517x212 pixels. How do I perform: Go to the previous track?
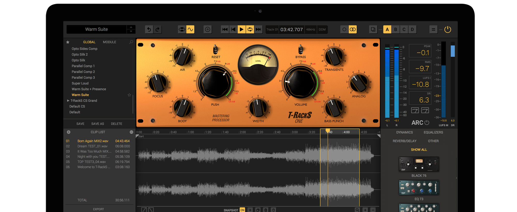[233, 29]
